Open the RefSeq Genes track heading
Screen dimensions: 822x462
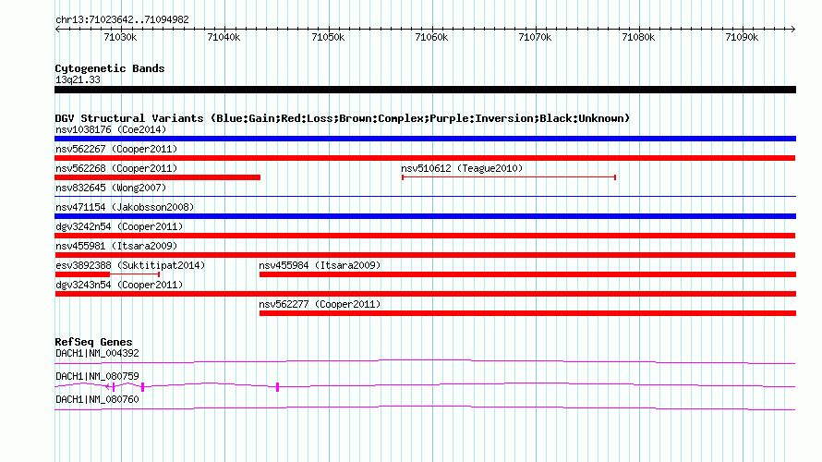click(93, 342)
